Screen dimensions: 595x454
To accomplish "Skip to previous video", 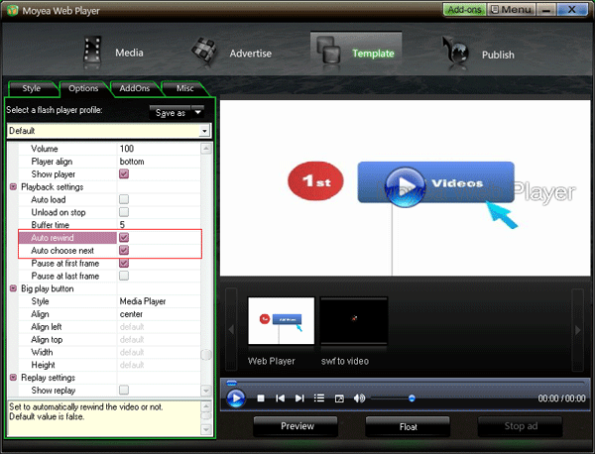I will (280, 398).
